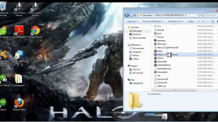Click the Buscar HA... search field

click(211, 15)
